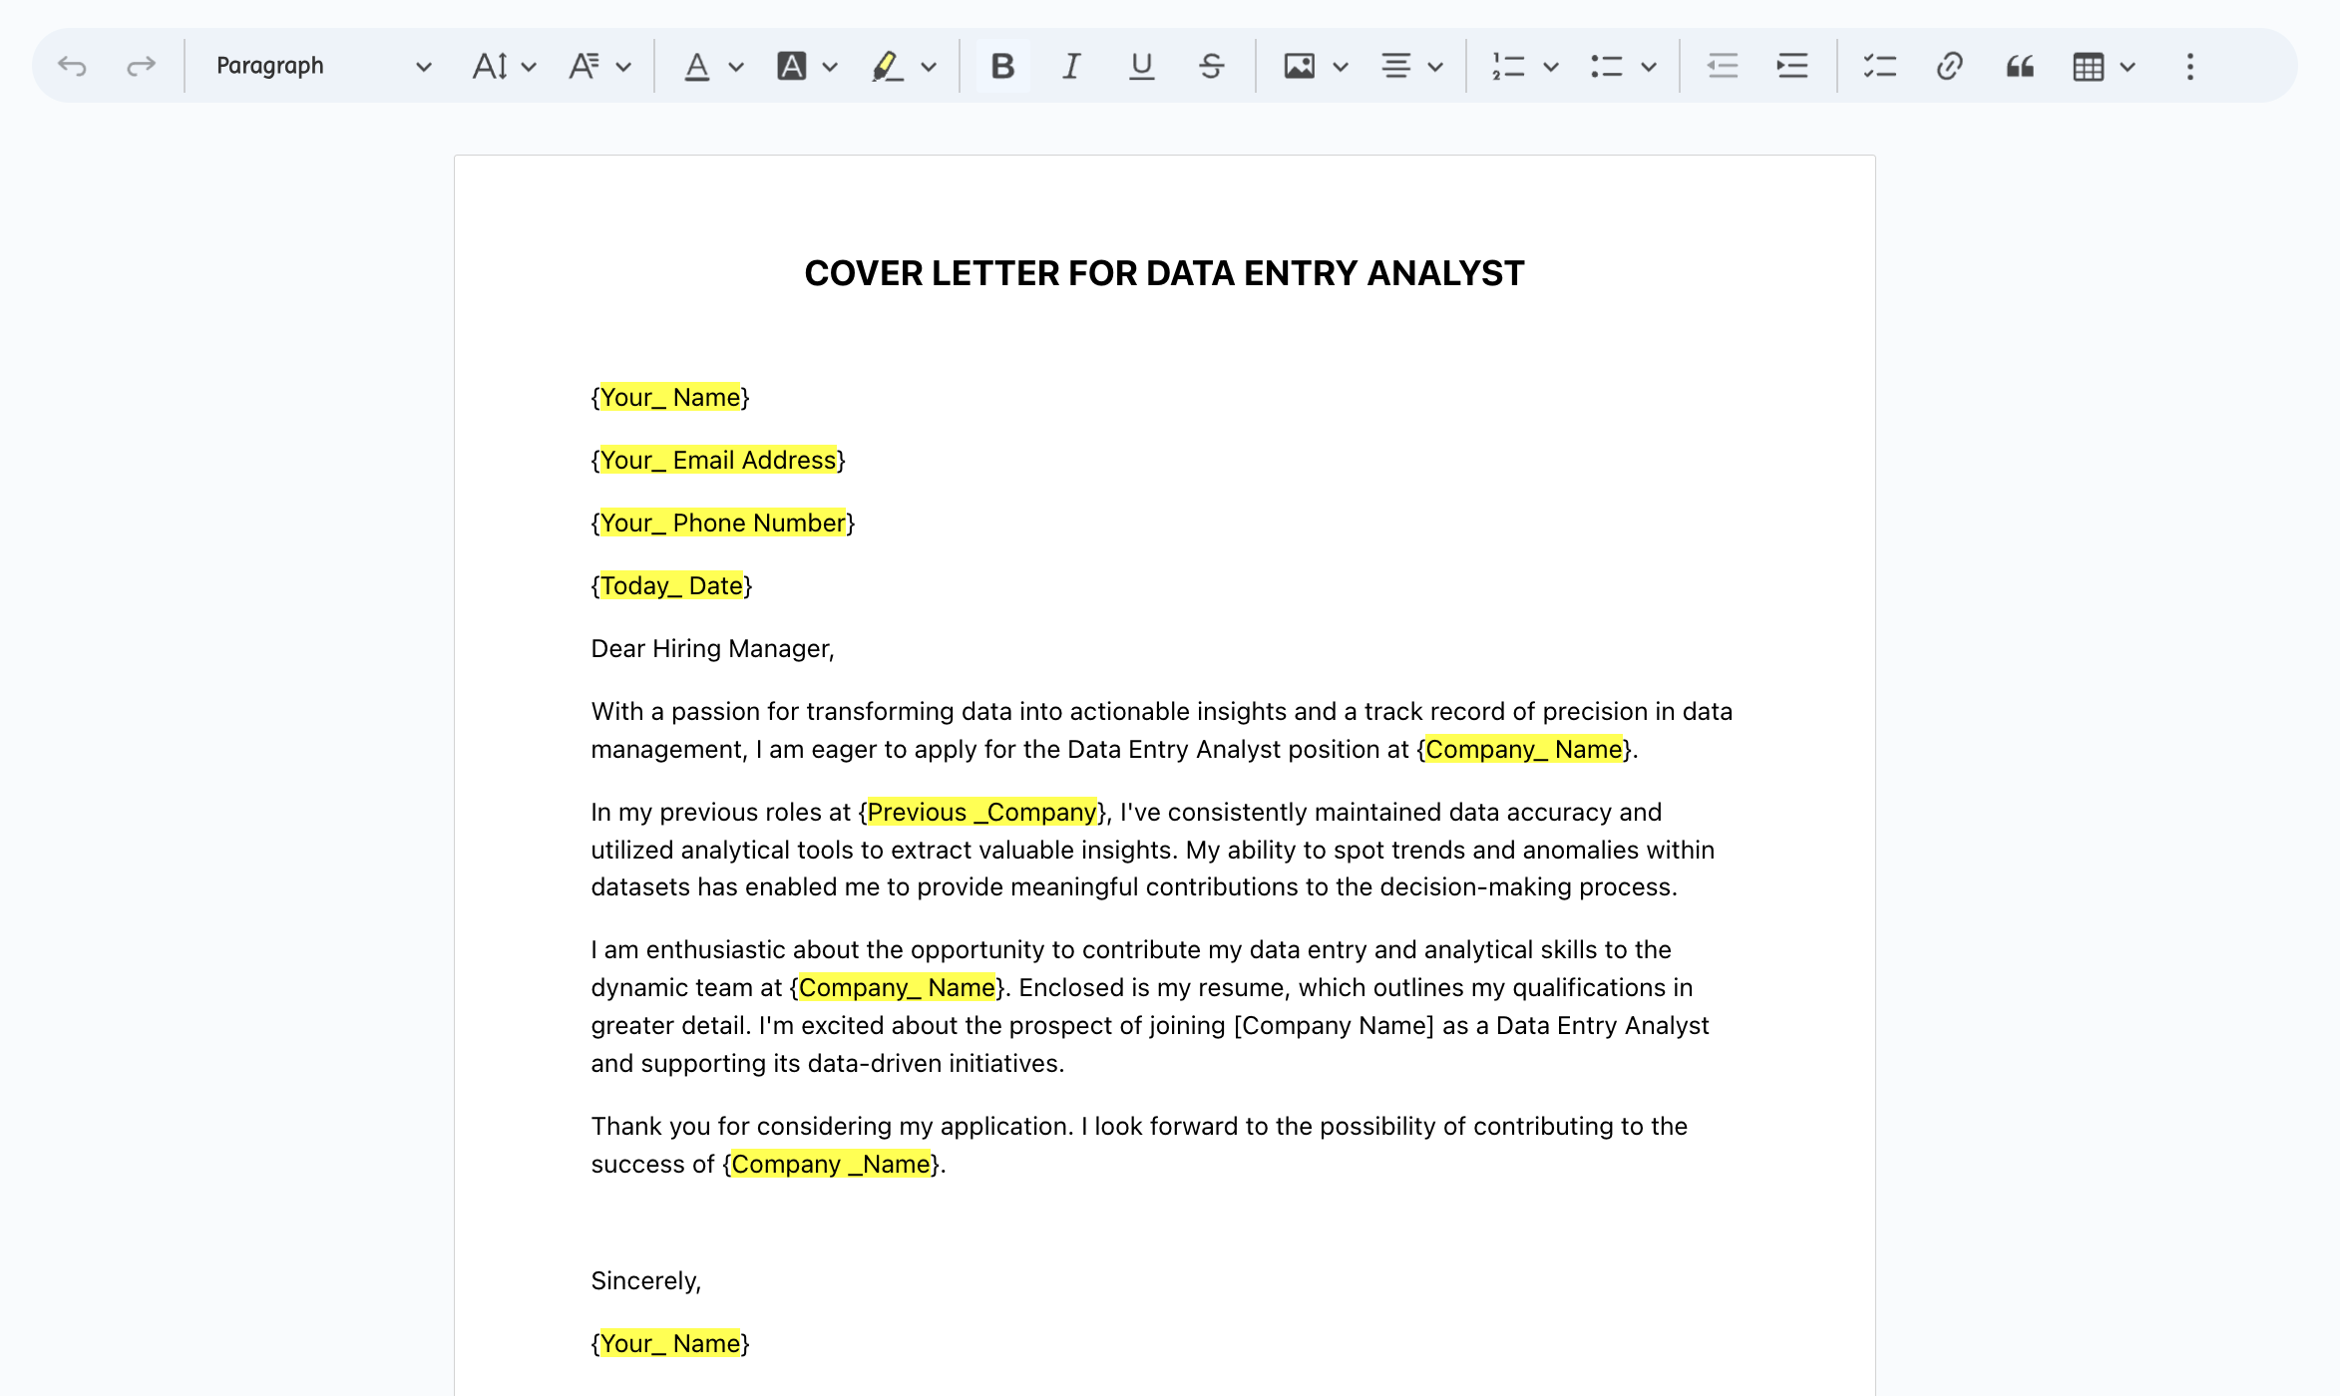Click the Undo arrow icon
This screenshot has width=2340, height=1396.
72,66
